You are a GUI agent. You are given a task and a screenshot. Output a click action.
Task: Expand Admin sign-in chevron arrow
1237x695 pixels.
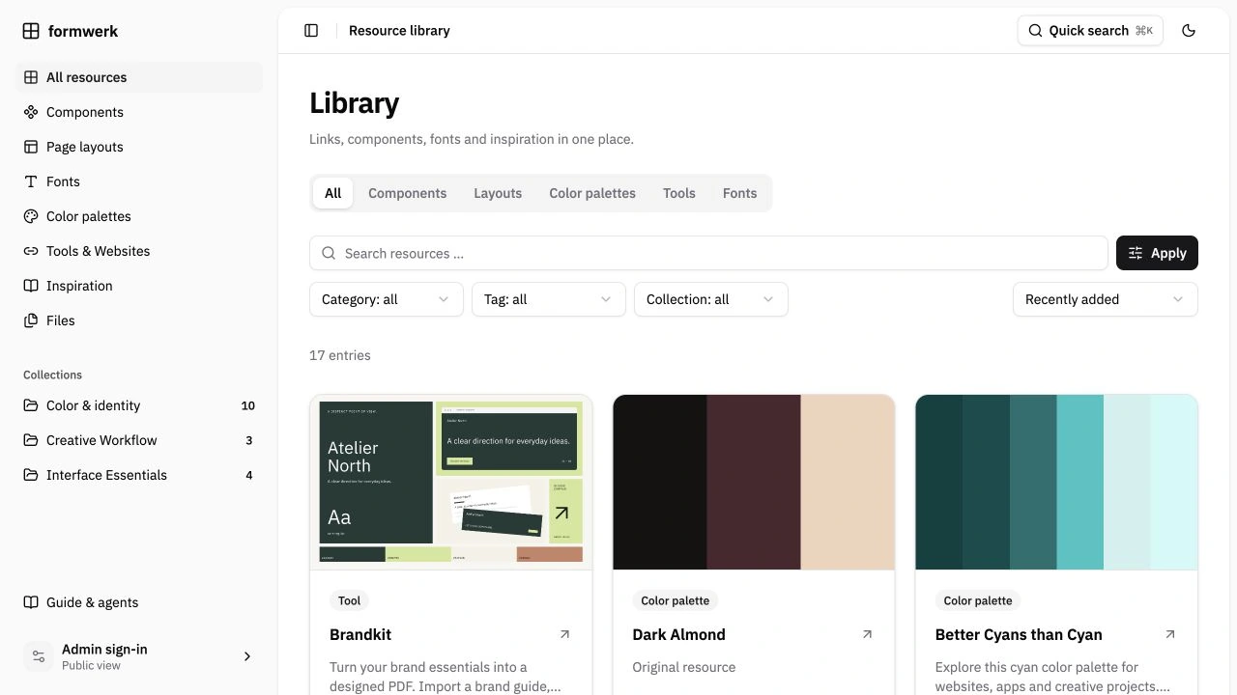coord(247,656)
